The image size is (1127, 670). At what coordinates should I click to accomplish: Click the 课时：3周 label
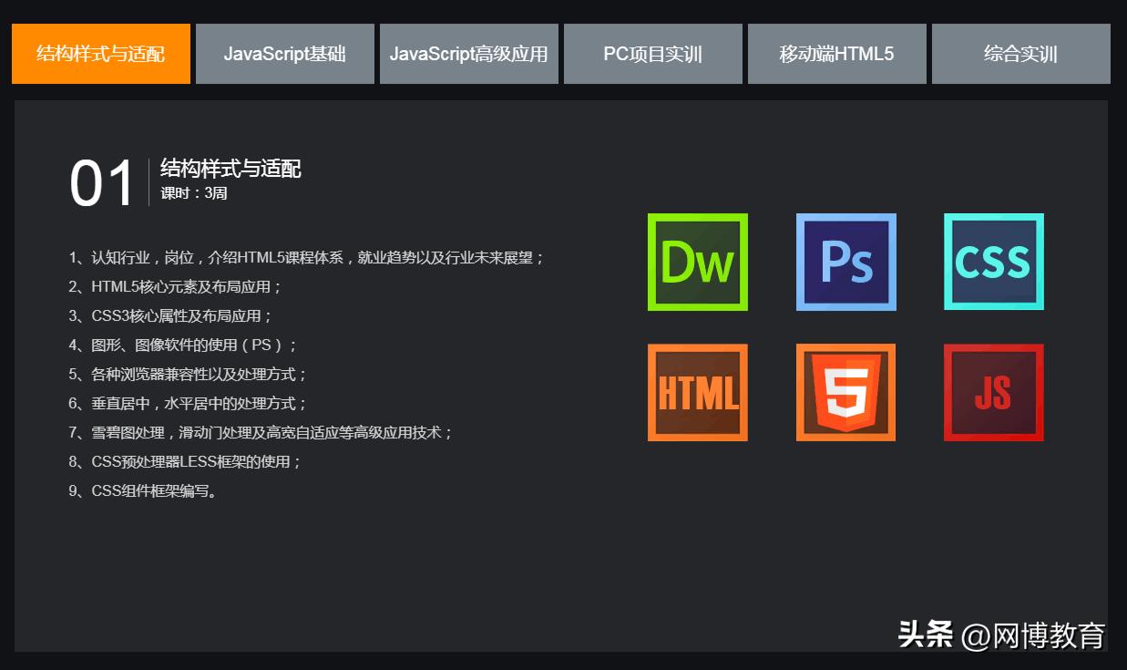coord(192,192)
